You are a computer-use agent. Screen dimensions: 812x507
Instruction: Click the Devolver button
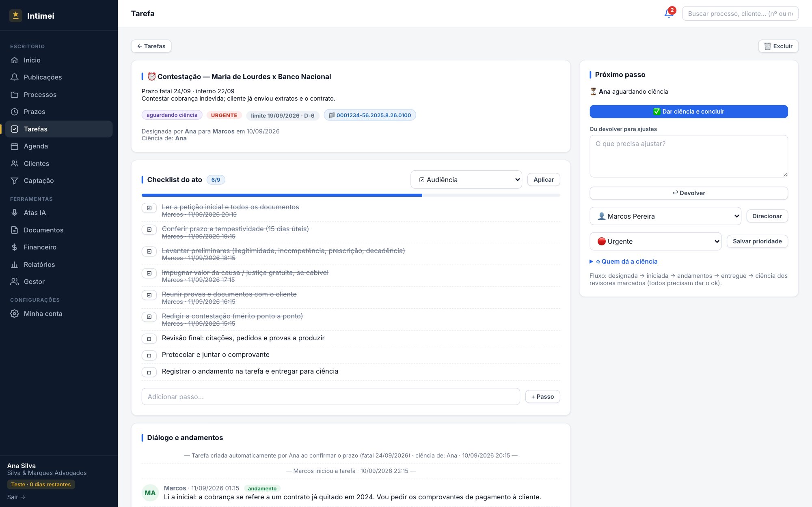click(689, 193)
